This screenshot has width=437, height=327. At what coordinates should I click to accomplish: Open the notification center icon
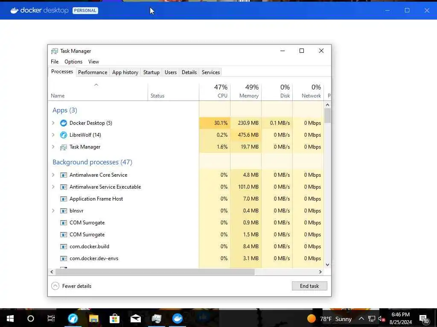[x=424, y=319]
